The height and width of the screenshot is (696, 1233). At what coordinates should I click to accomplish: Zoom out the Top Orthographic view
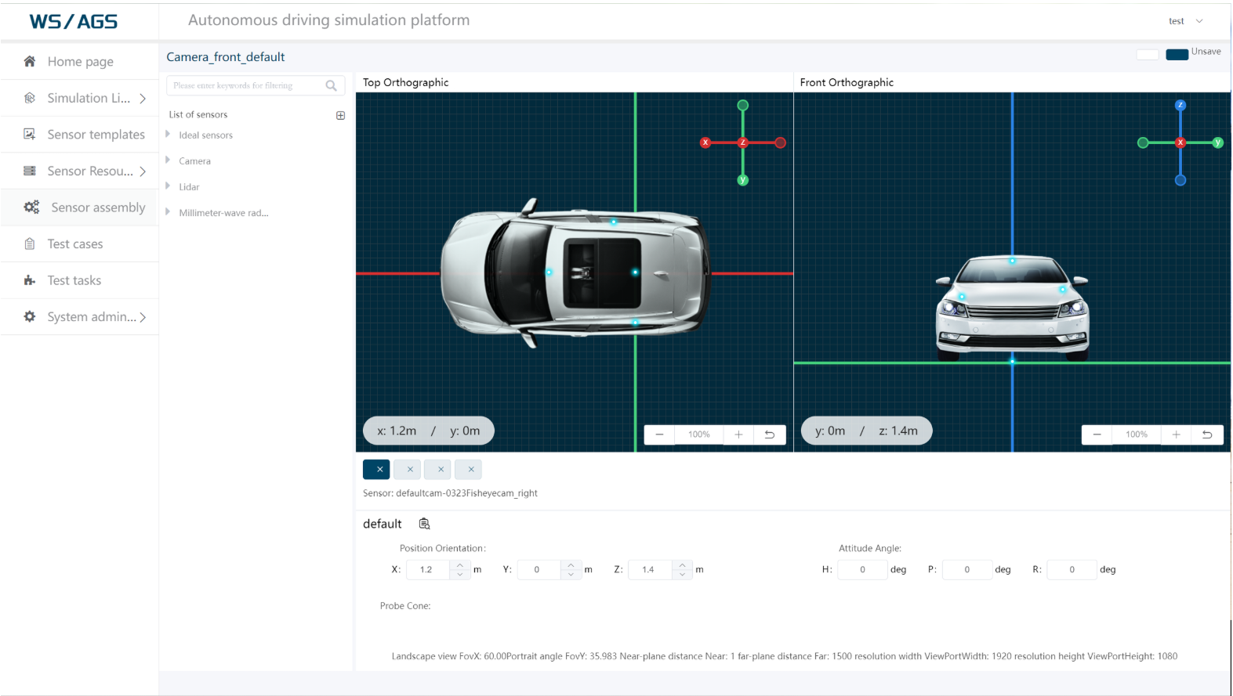pyautogui.click(x=659, y=435)
